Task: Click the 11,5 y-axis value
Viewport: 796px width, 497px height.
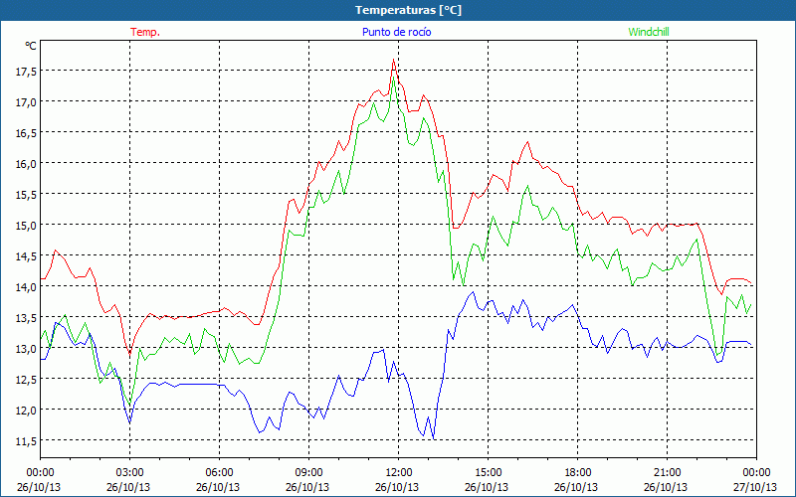Action: (26, 441)
